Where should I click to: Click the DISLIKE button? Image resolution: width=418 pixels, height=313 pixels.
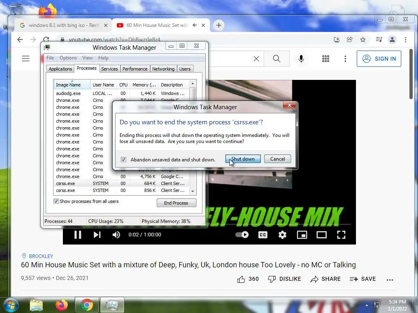(x=285, y=279)
